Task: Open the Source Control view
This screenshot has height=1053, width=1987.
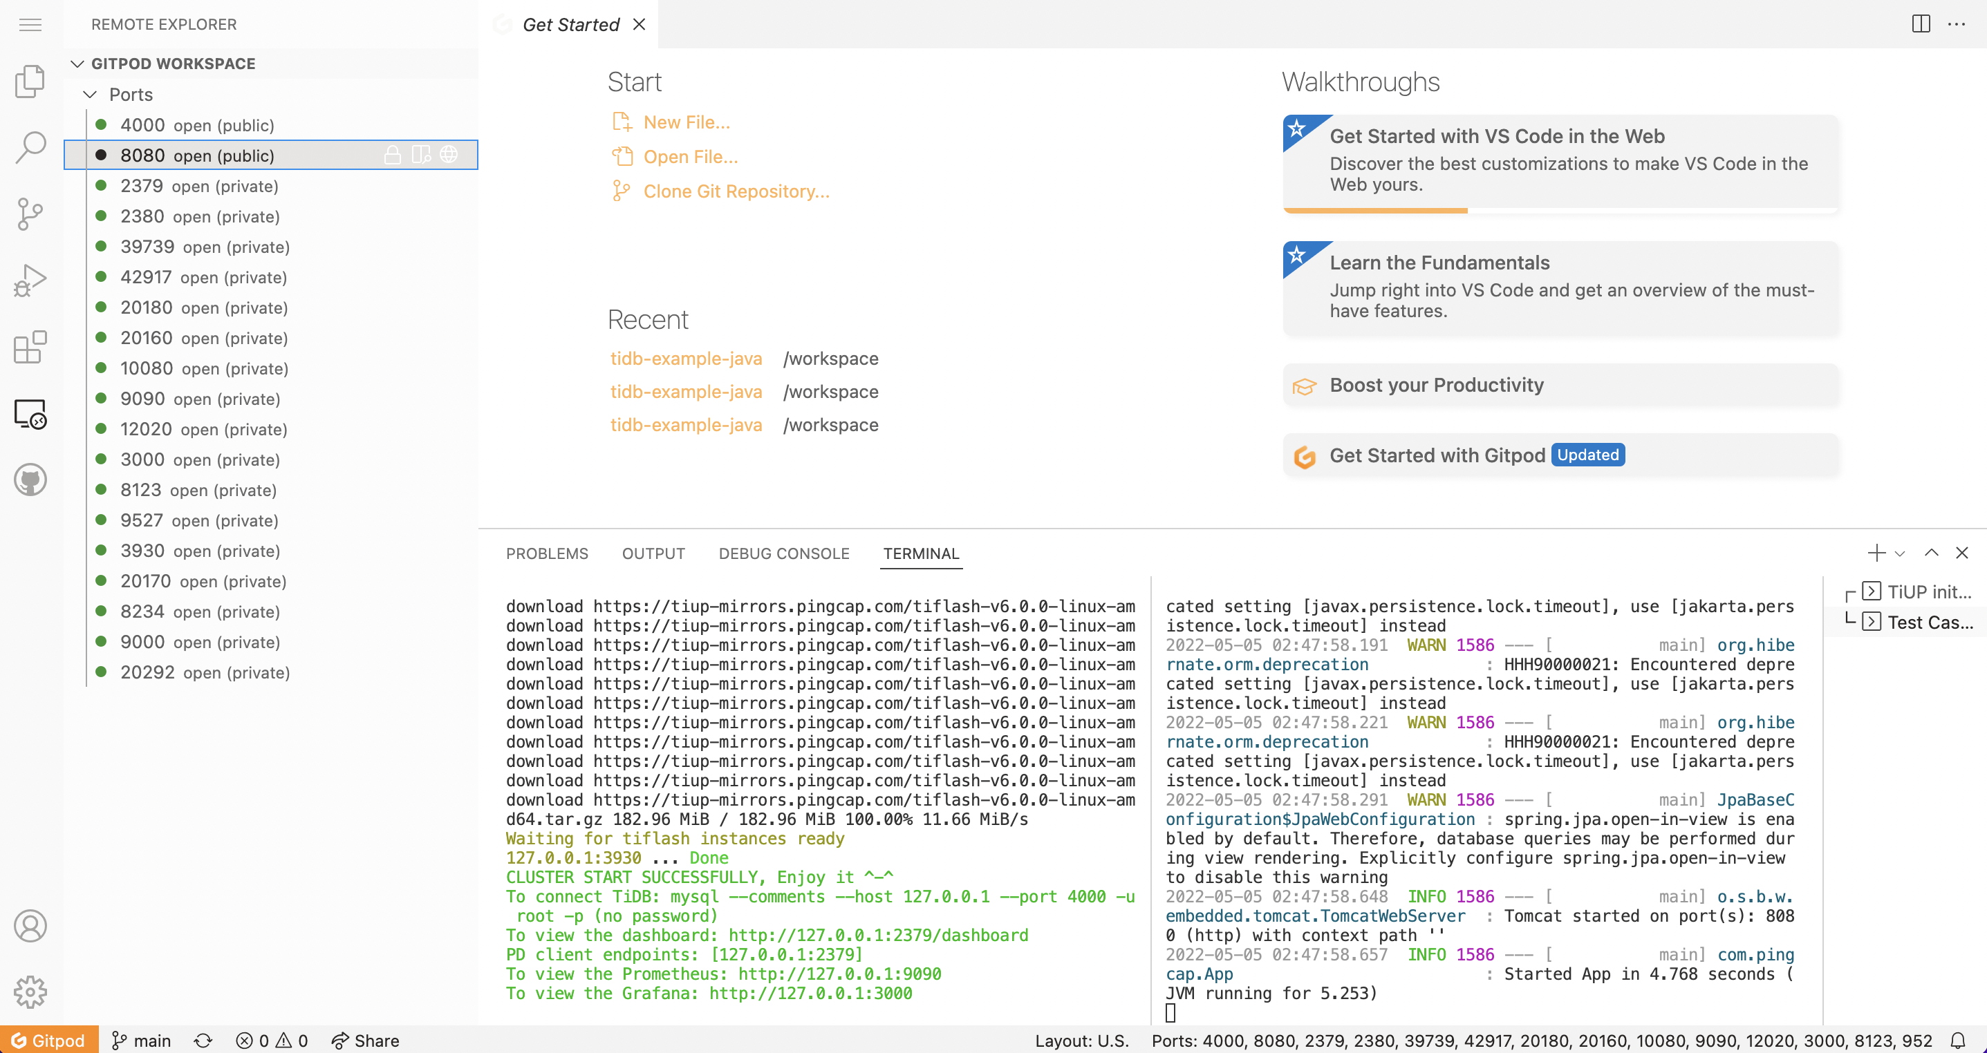Action: (x=30, y=214)
